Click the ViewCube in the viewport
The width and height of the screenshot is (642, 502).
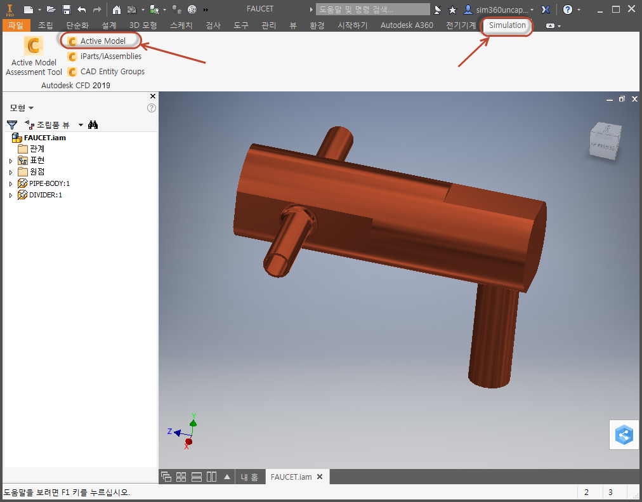pyautogui.click(x=605, y=141)
